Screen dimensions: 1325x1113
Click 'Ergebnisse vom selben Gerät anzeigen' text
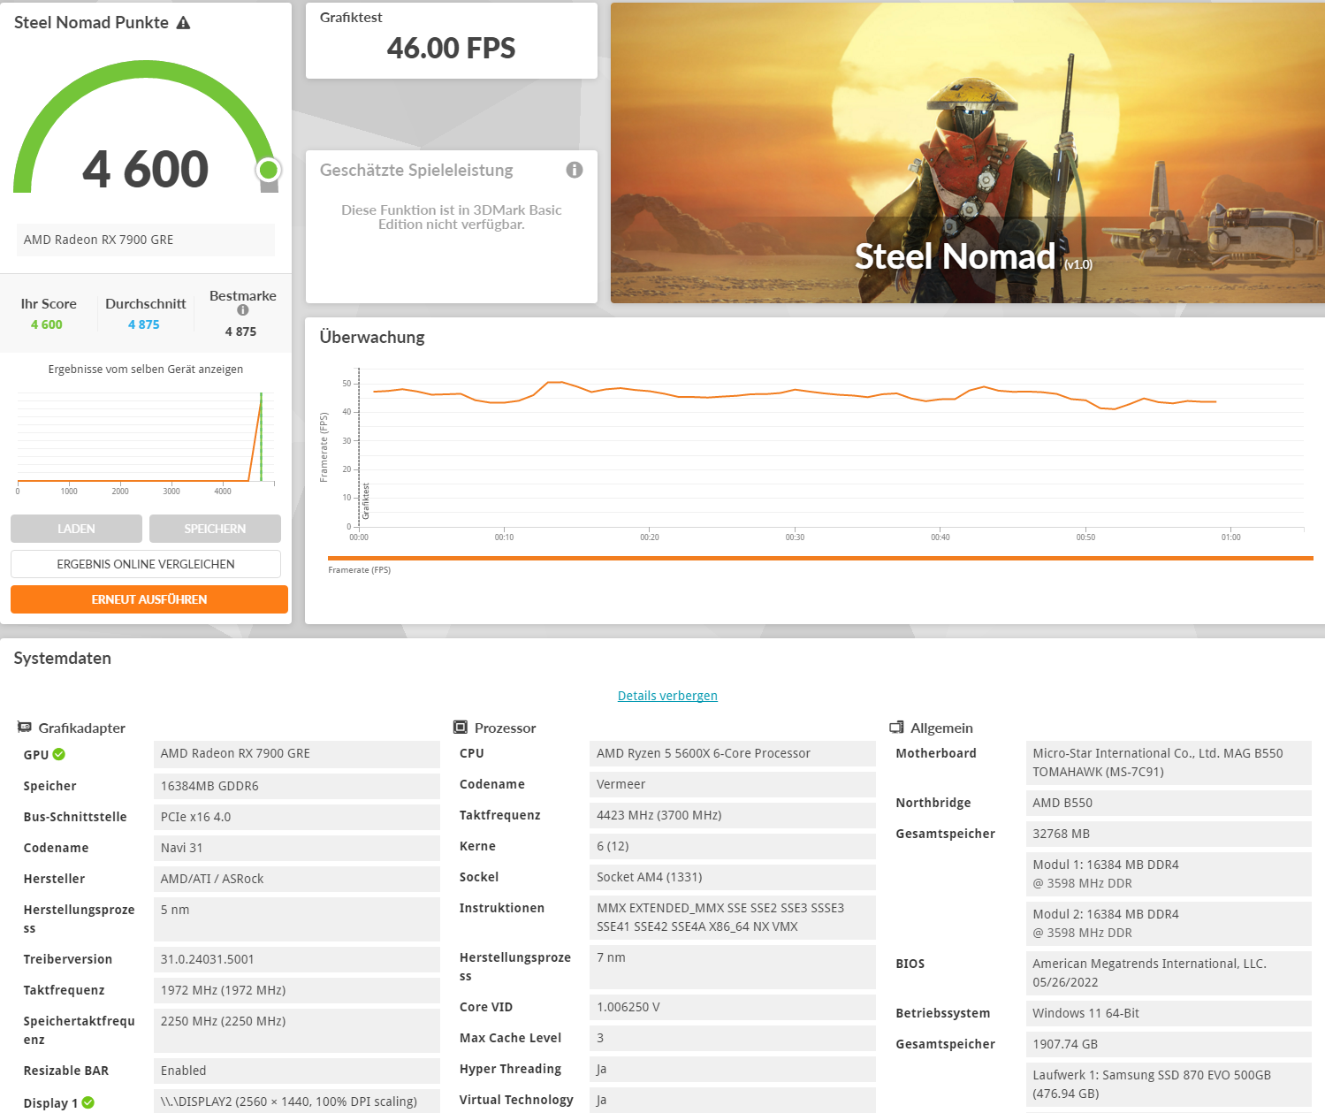pyautogui.click(x=146, y=370)
